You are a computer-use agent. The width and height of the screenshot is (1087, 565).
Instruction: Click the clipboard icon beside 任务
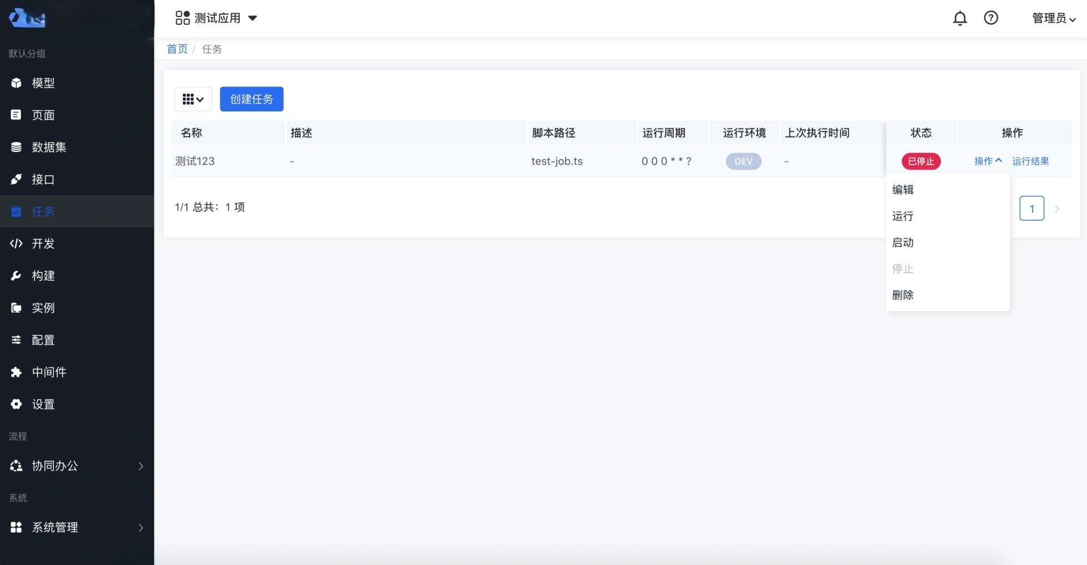pos(16,212)
